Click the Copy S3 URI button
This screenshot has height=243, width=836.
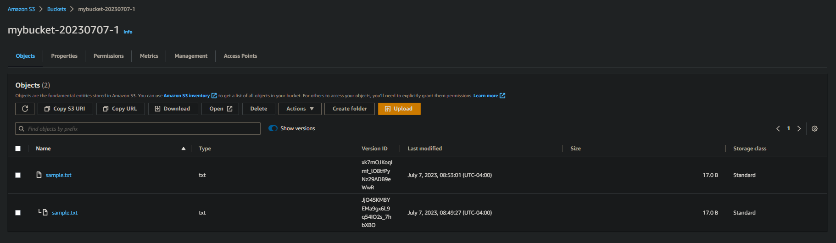(x=65, y=109)
